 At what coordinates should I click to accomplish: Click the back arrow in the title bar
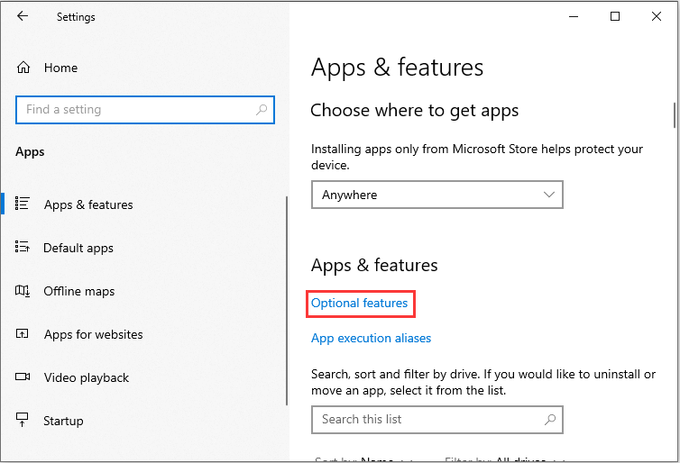coord(23,16)
